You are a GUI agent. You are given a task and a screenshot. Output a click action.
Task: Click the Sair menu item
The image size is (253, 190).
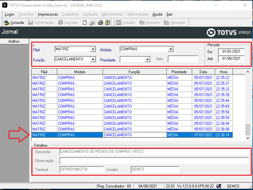click(169, 14)
